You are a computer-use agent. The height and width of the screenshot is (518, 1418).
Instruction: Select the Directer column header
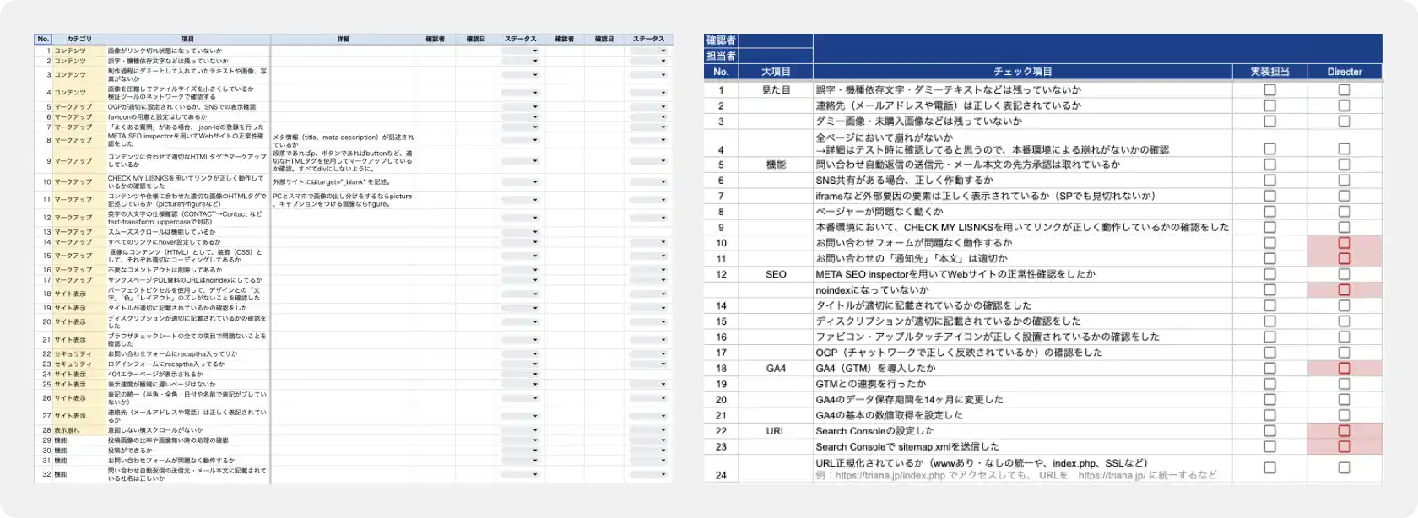pos(1344,72)
